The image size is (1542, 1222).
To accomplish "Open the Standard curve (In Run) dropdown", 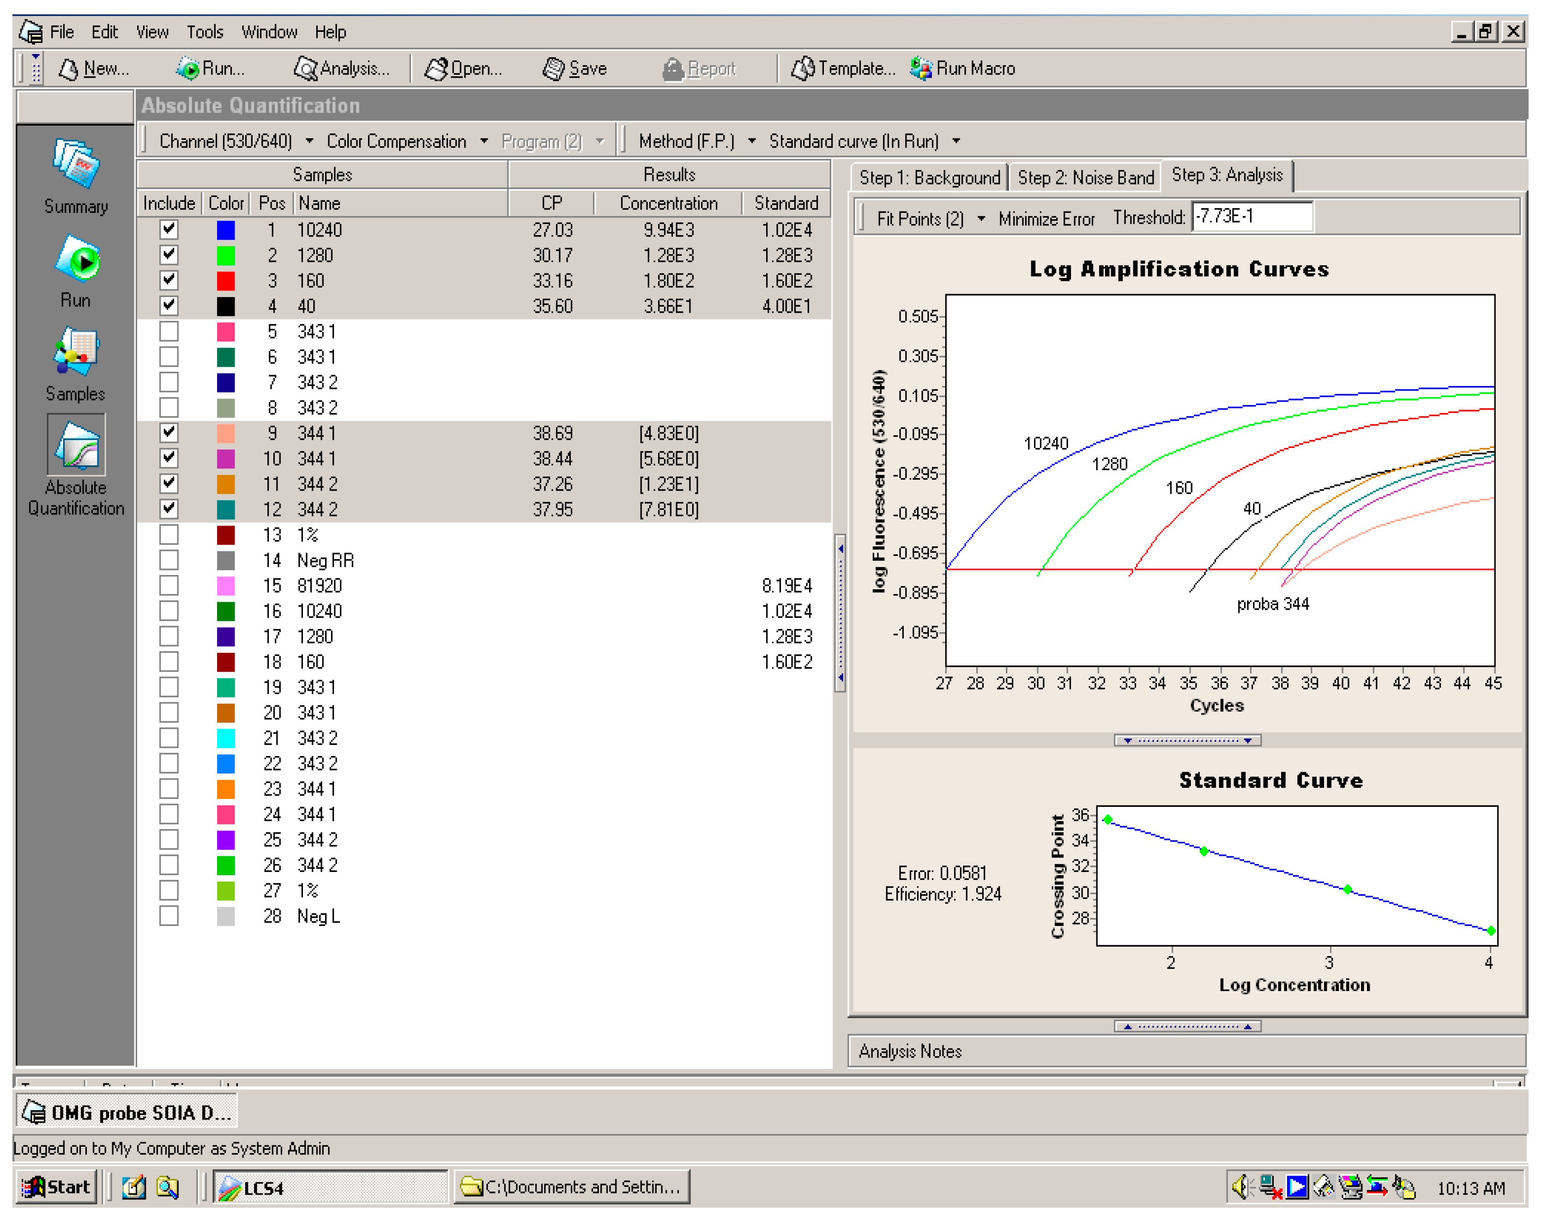I will point(957,140).
